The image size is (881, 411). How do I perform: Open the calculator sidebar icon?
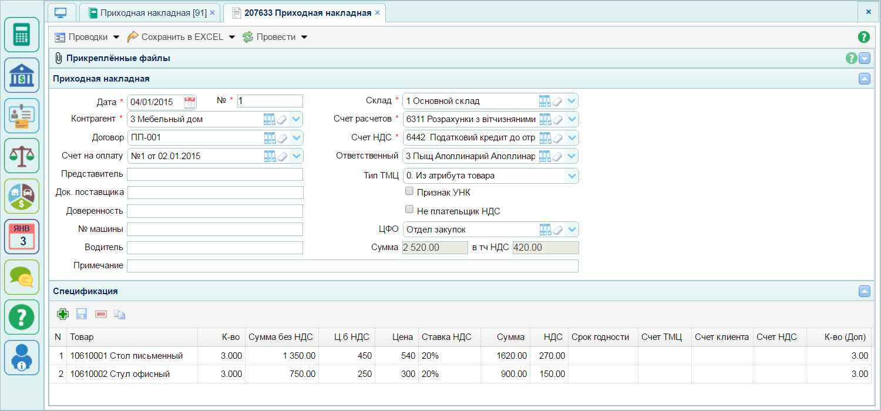pyautogui.click(x=22, y=35)
